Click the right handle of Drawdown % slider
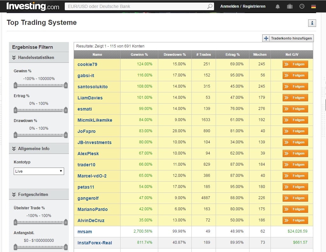The image size is (326, 252). [x=66, y=135]
